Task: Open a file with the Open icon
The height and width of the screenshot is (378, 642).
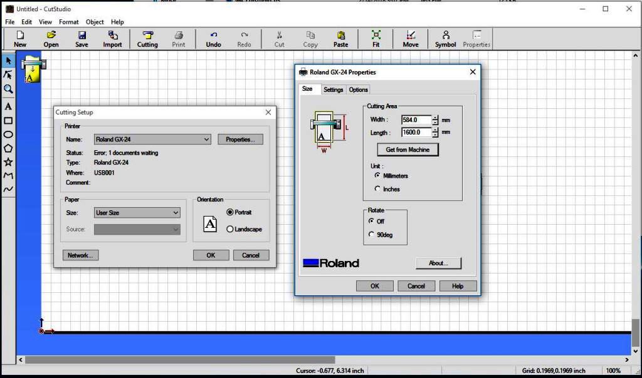Action: [51, 39]
